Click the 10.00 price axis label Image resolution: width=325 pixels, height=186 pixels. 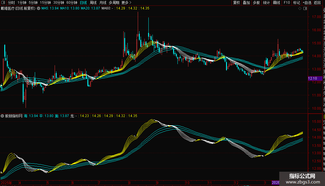click(x=316, y=108)
